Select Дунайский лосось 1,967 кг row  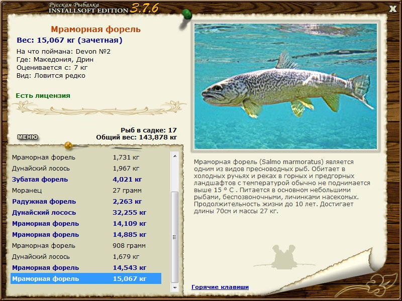[86, 169]
